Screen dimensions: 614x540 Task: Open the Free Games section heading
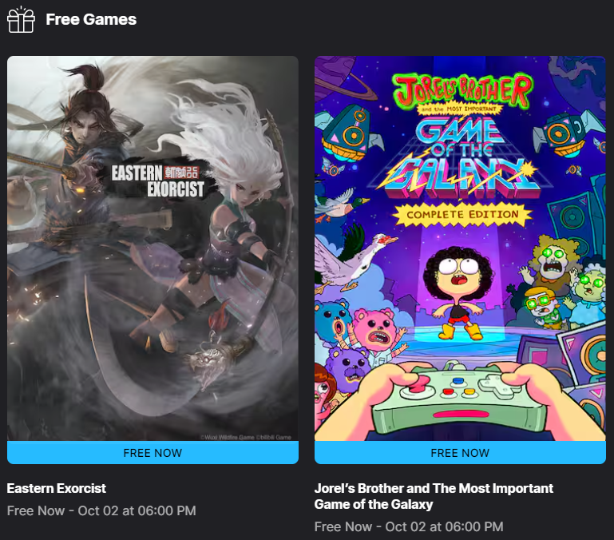[x=91, y=20]
